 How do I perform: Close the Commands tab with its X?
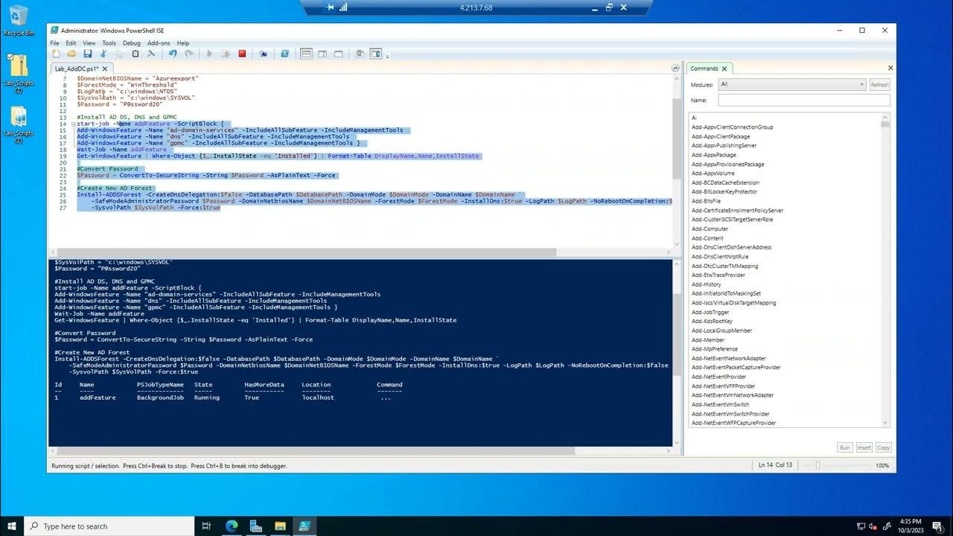(x=724, y=68)
